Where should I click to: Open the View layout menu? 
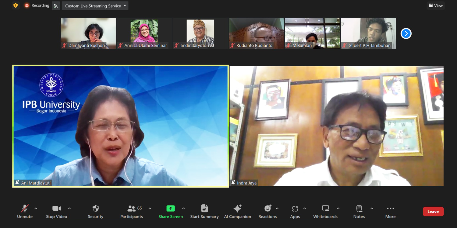pos(436,5)
